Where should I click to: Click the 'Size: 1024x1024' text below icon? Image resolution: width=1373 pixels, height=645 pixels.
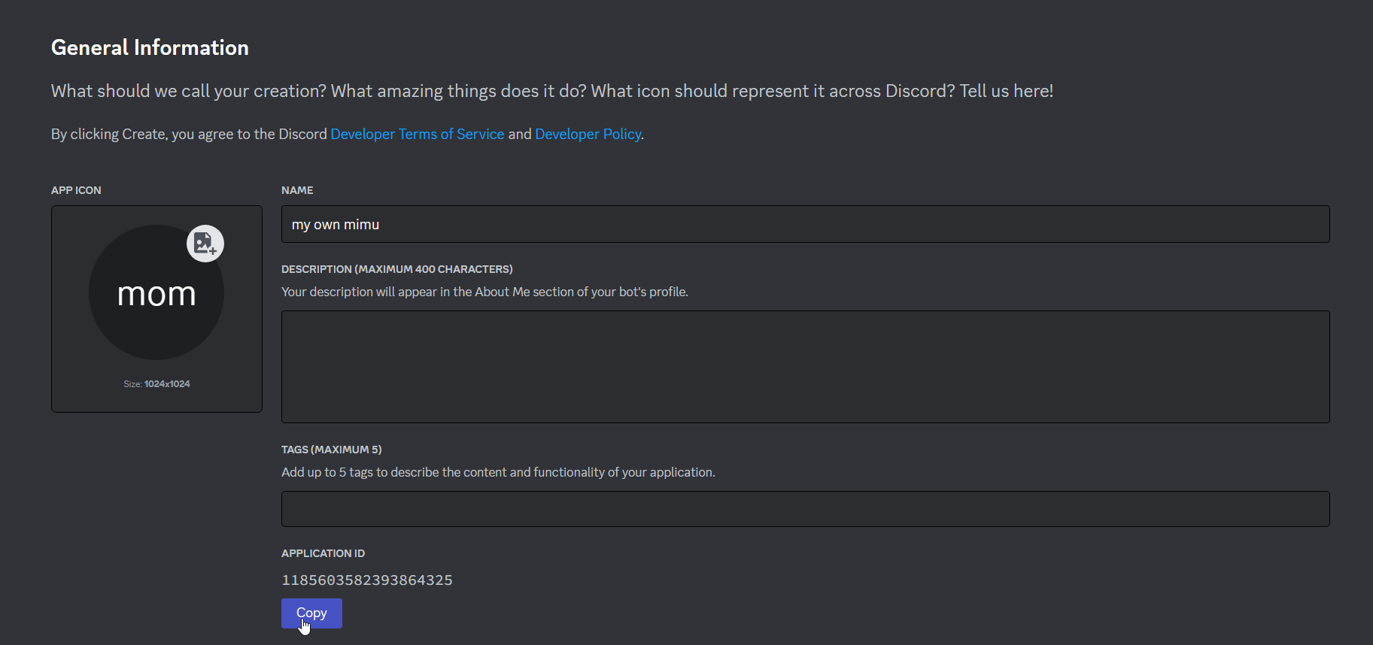[x=156, y=384]
